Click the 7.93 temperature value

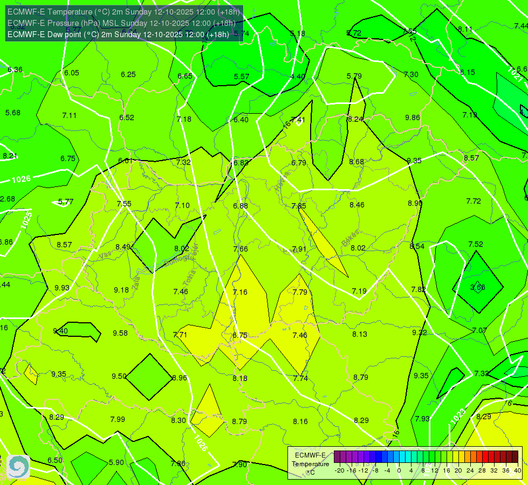click(x=422, y=418)
